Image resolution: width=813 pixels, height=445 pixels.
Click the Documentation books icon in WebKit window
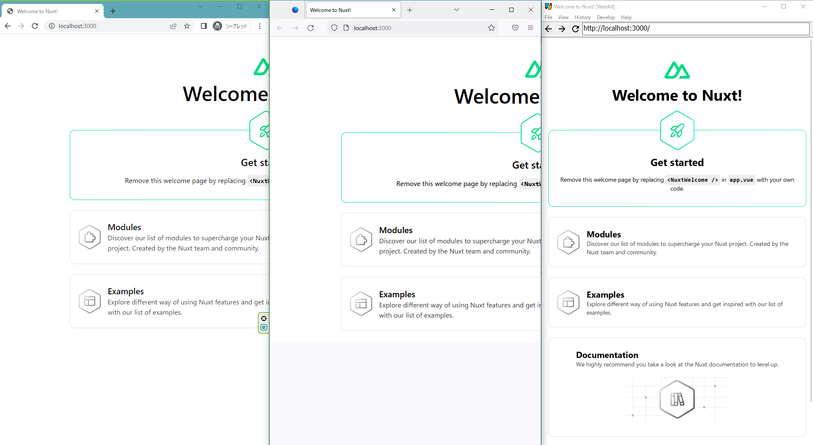click(677, 400)
